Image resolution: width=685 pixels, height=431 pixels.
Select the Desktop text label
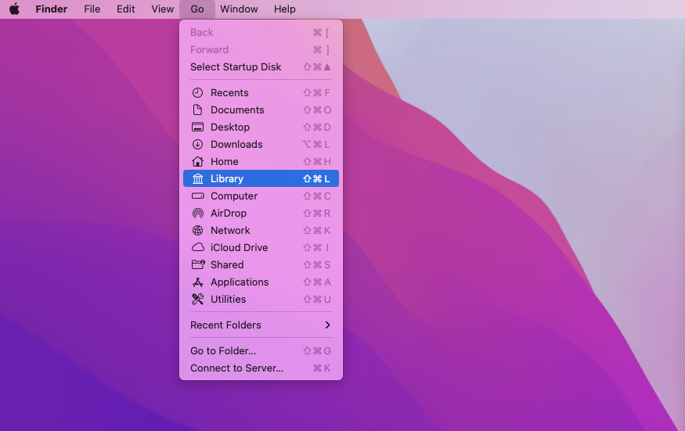coord(230,127)
